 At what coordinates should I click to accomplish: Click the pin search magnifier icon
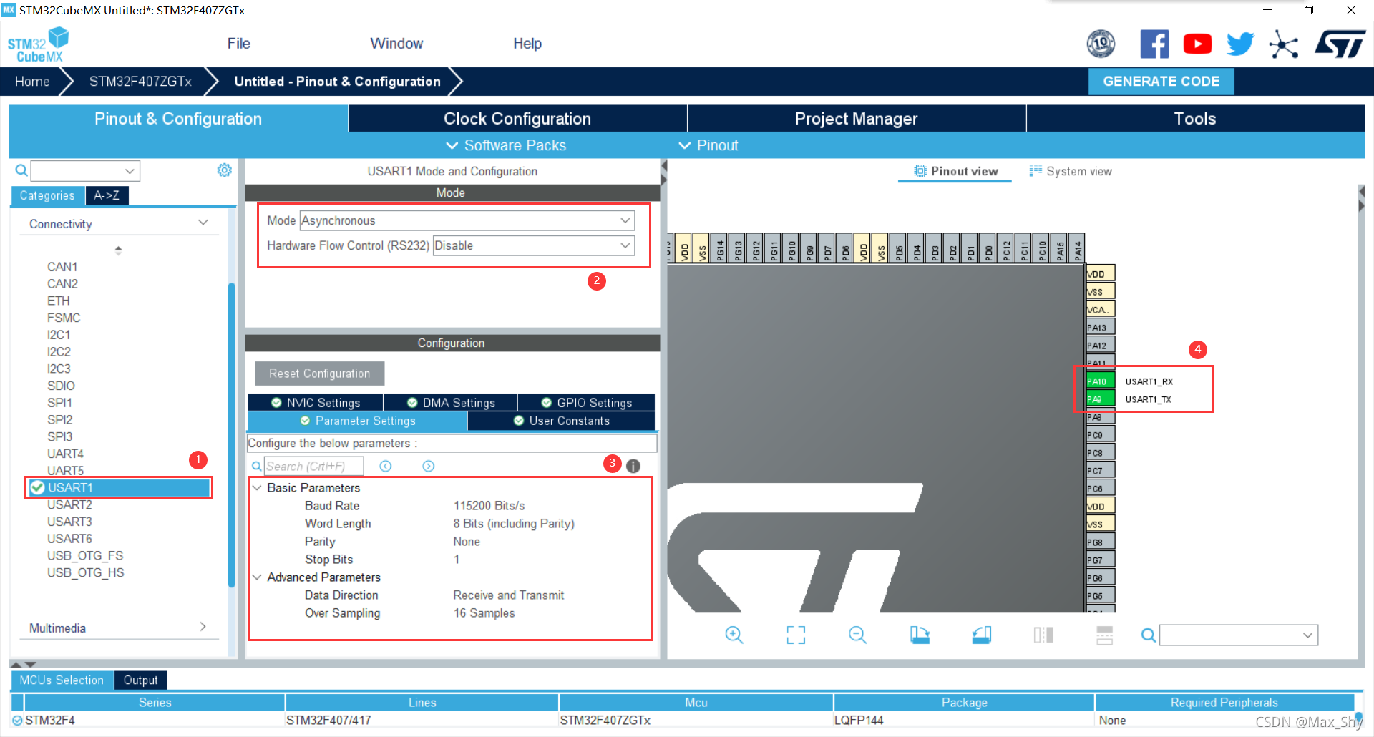[1148, 635]
